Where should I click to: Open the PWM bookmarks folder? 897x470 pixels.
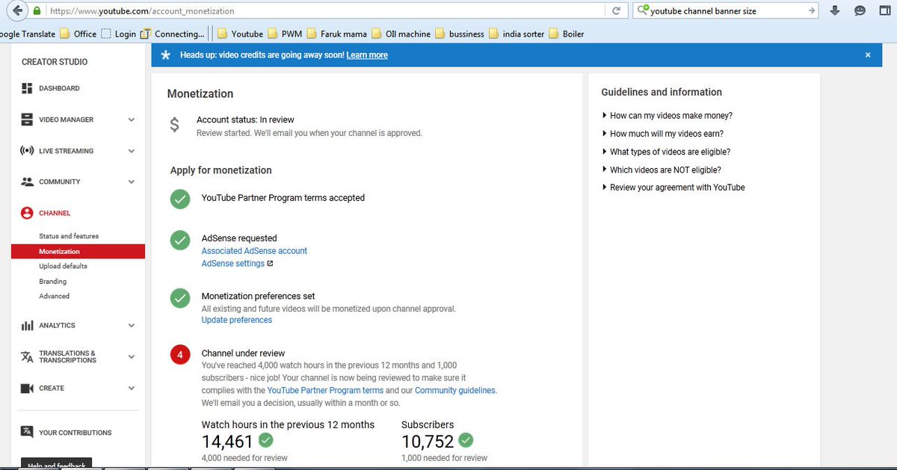pyautogui.click(x=284, y=34)
